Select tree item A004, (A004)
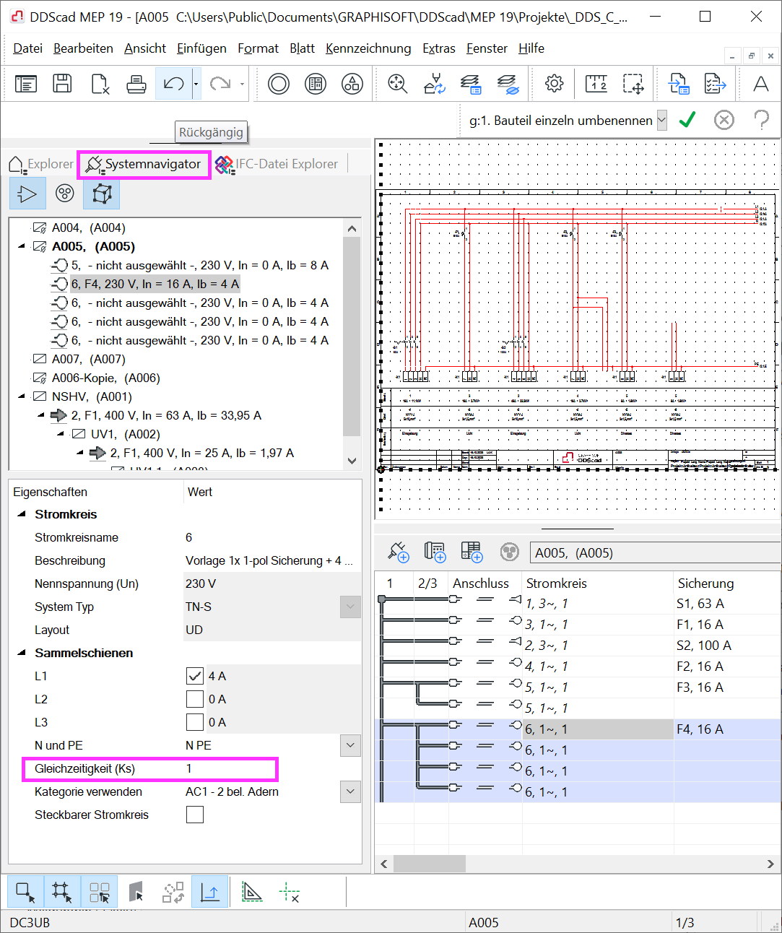The height and width of the screenshot is (933, 782). 89,228
